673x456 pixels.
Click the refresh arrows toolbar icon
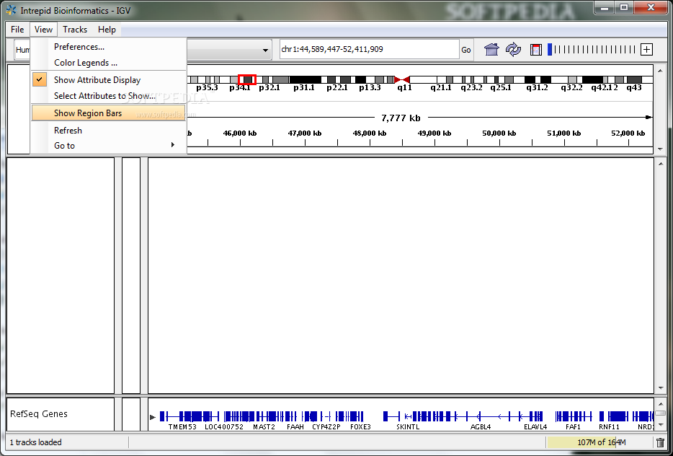[513, 50]
